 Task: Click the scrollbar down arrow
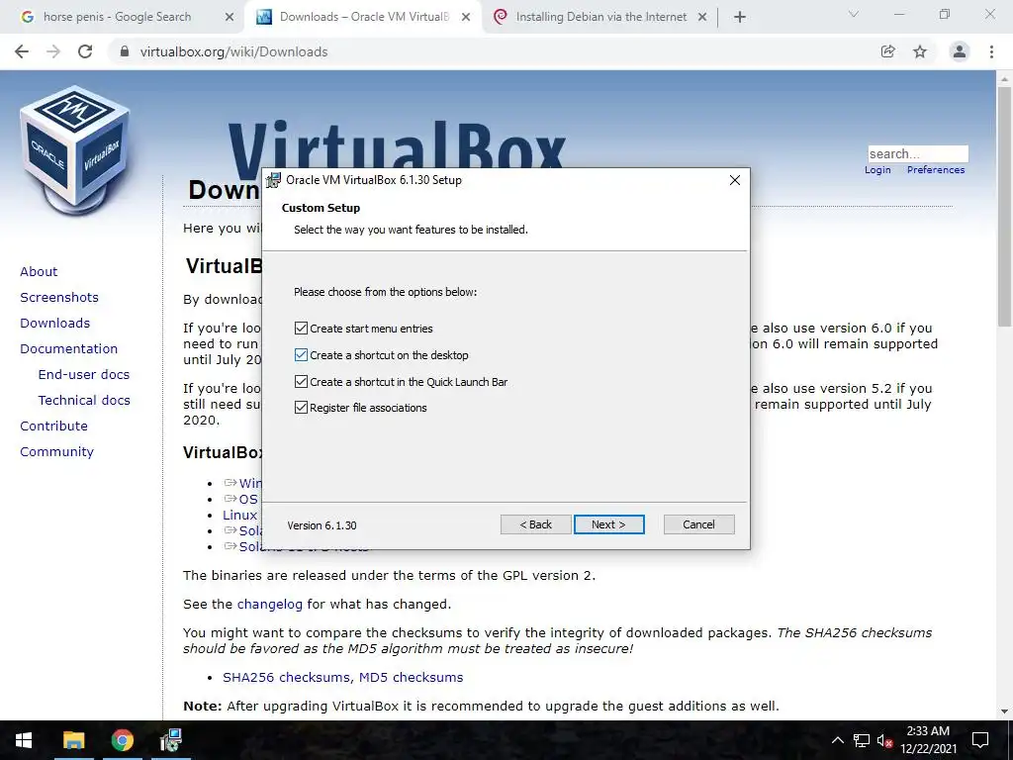1004,712
